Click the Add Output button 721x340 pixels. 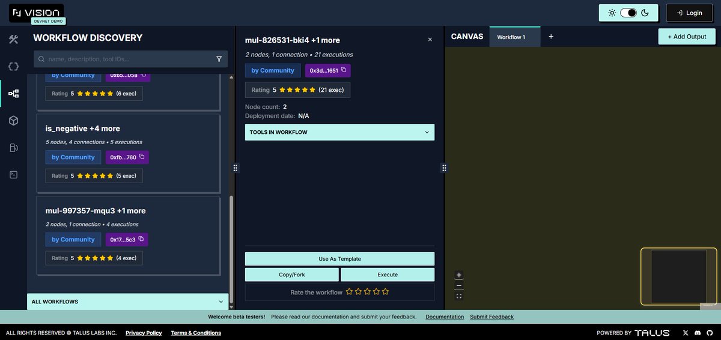687,37
